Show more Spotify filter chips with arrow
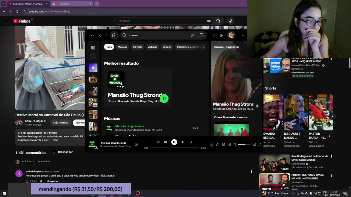 pos(203,47)
